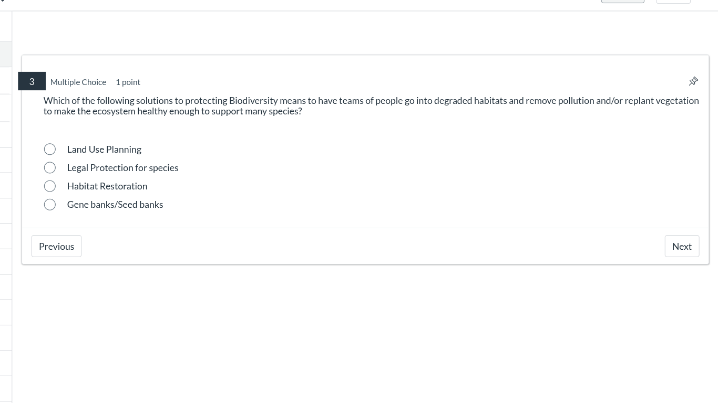The image size is (718, 403).
Task: Click the "1 point" label
Action: tap(128, 82)
